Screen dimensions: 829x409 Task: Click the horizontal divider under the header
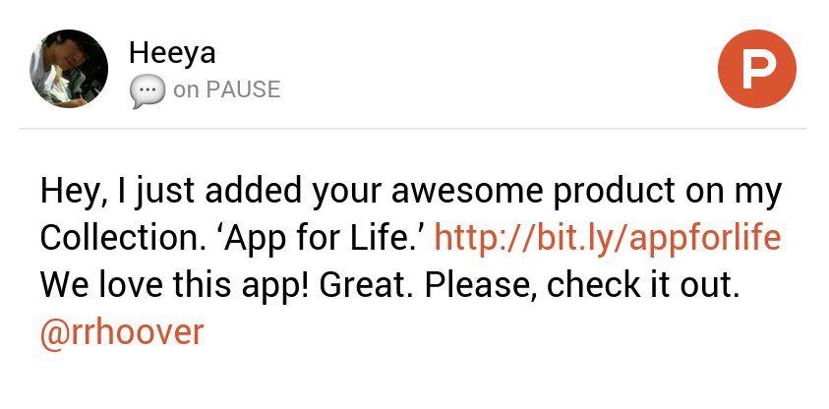coord(413,129)
